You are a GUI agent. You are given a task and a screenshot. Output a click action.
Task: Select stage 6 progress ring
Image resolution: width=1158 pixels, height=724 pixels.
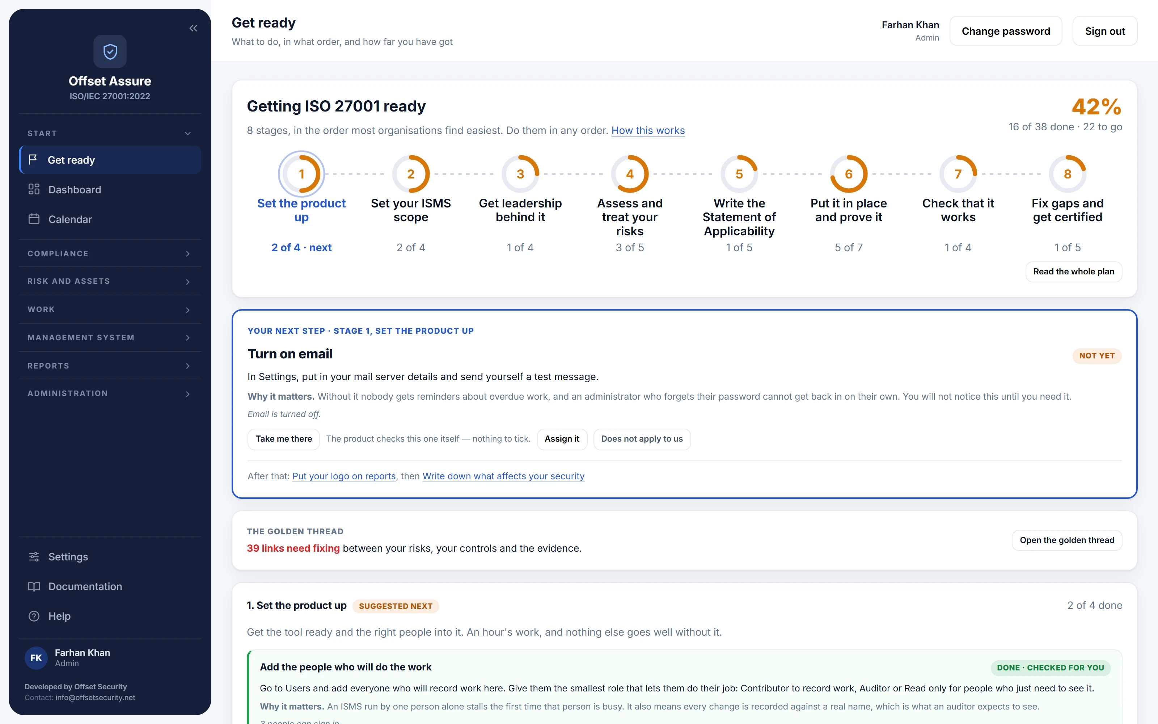[849, 174]
